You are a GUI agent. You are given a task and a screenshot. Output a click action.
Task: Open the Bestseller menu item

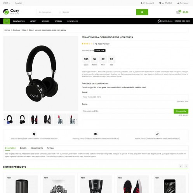tap(73, 21)
